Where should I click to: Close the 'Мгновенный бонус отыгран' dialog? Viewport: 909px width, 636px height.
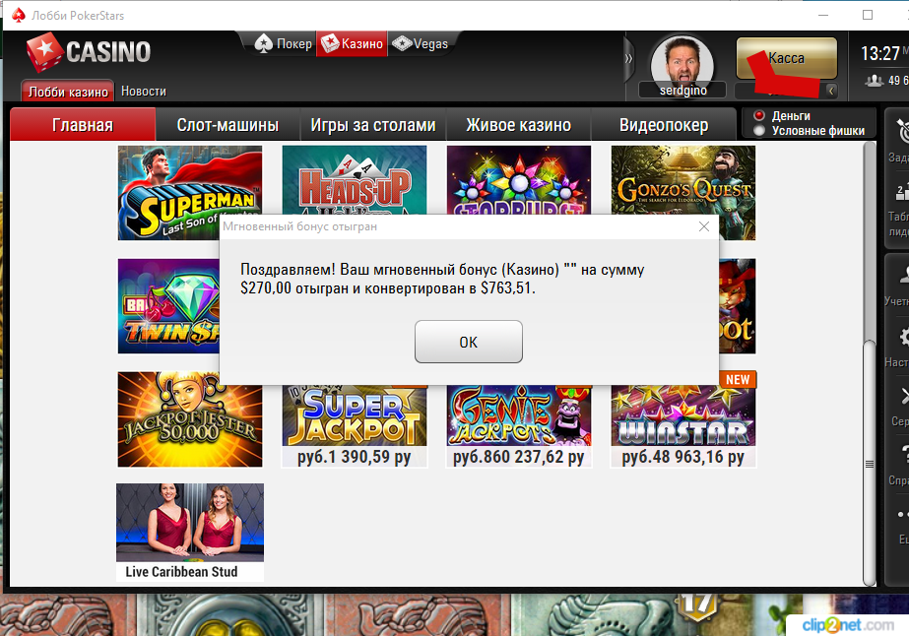pos(704,226)
